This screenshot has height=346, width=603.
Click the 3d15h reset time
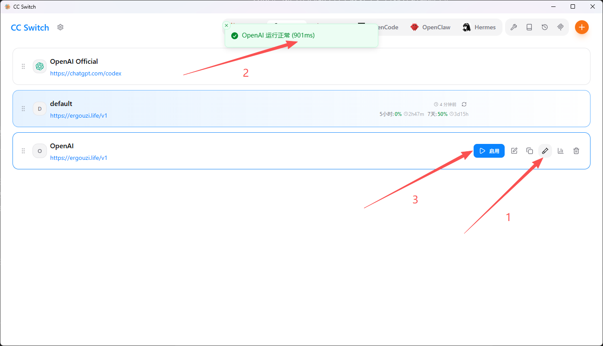tap(459, 114)
